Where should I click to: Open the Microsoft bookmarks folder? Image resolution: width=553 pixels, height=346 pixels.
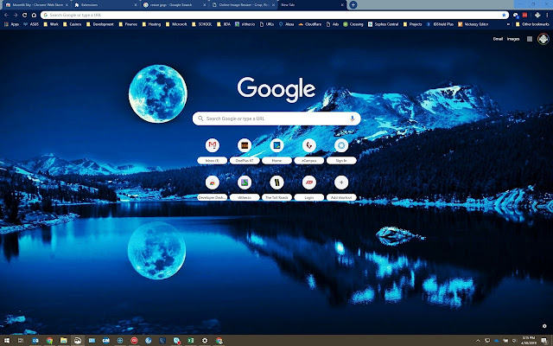(x=176, y=24)
